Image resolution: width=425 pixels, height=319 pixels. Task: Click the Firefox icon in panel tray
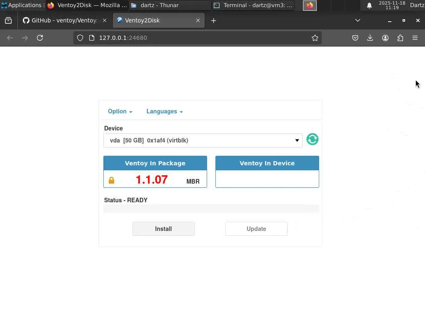[x=310, y=5]
